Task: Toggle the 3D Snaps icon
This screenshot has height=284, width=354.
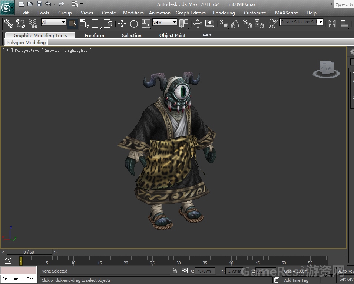Action: pos(224,23)
